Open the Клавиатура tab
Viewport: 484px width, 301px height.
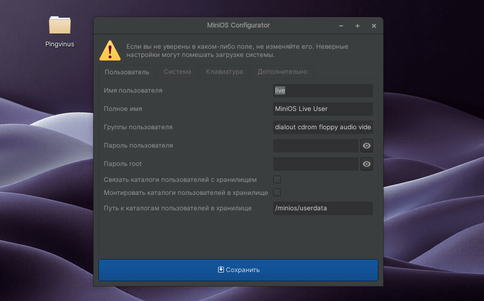point(224,72)
